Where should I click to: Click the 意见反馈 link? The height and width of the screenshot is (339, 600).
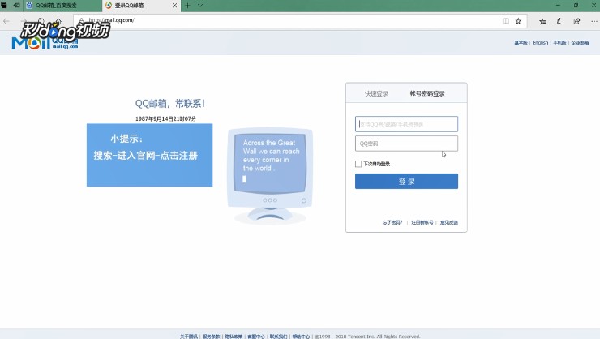click(449, 222)
